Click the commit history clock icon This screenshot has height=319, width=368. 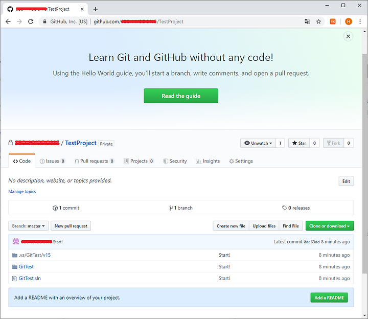tap(55, 208)
